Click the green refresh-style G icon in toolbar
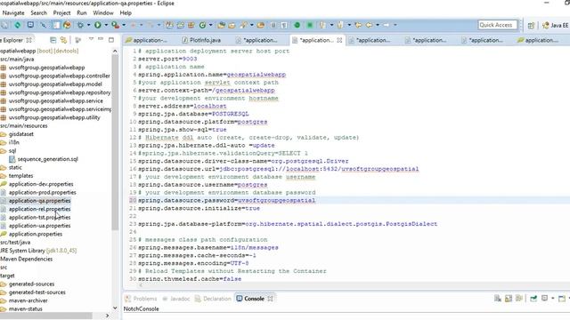The height and width of the screenshot is (320, 570). [x=202, y=25]
